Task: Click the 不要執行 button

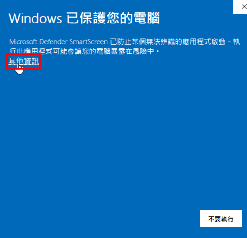Action: click(221, 218)
